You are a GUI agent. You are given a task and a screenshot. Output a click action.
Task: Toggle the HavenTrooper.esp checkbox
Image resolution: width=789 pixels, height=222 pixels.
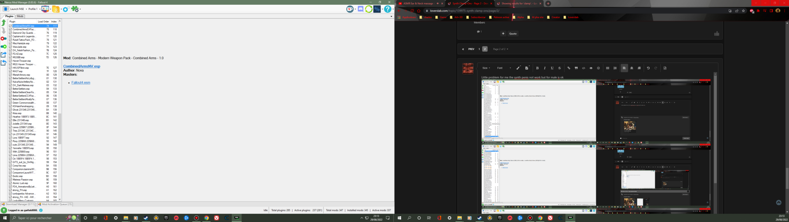[10, 61]
